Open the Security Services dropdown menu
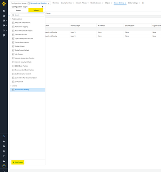 point(67,3)
